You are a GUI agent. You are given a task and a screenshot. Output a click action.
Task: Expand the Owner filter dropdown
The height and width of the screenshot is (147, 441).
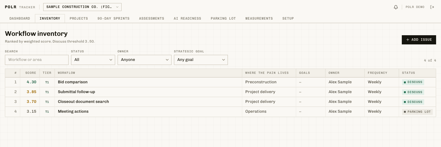[x=145, y=60]
